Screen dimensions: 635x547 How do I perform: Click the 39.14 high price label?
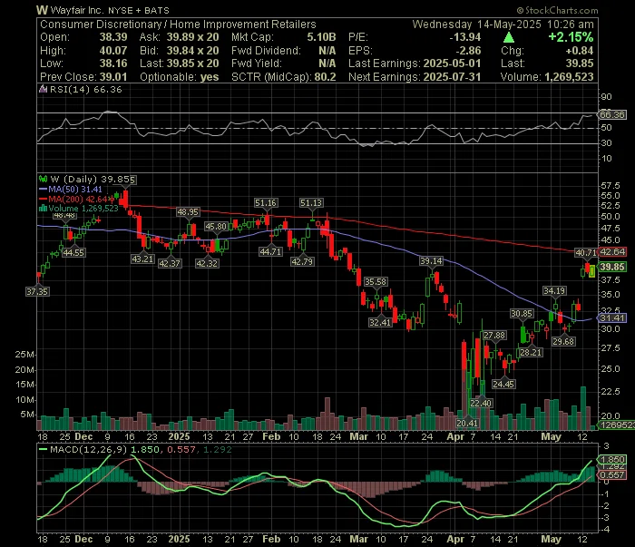[431, 261]
